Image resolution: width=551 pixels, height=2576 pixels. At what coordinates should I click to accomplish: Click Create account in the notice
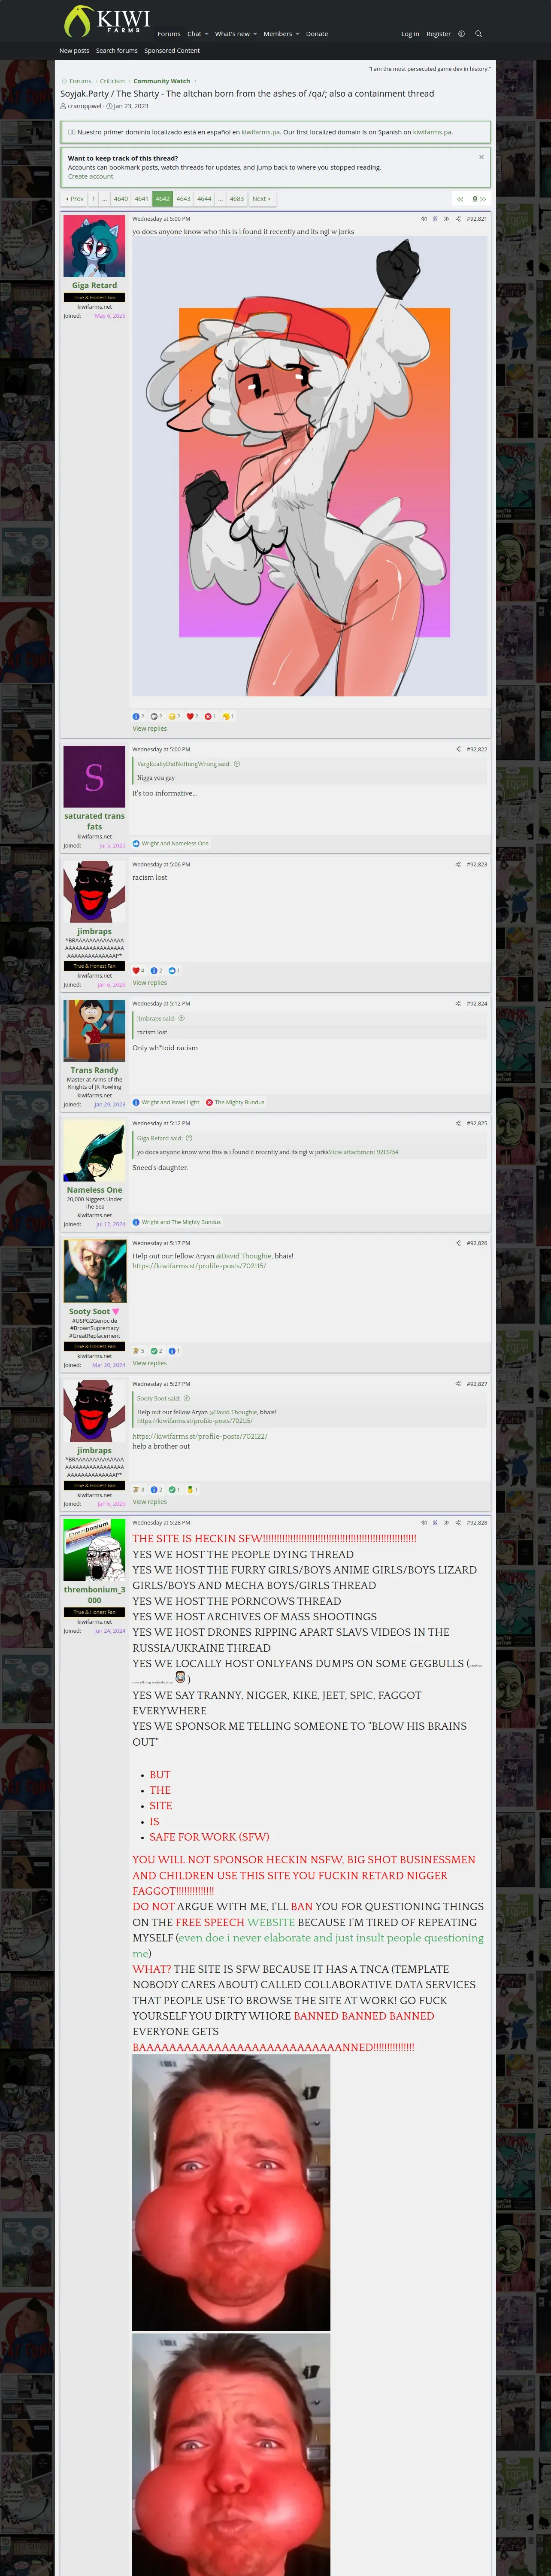pos(90,176)
